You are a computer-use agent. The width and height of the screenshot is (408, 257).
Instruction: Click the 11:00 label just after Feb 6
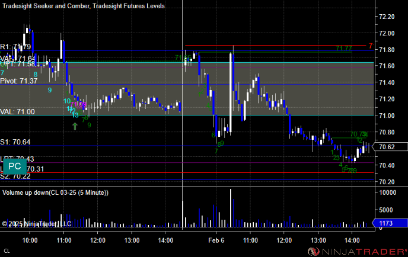point(250,240)
